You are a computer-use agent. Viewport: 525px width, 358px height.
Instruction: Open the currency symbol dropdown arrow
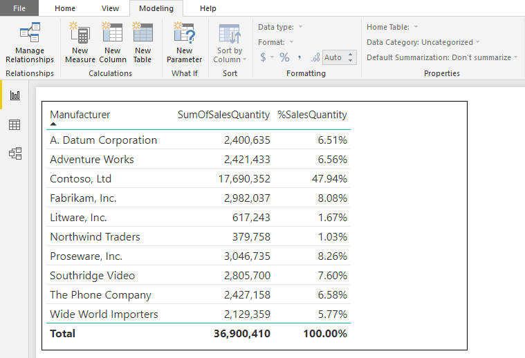[273, 57]
